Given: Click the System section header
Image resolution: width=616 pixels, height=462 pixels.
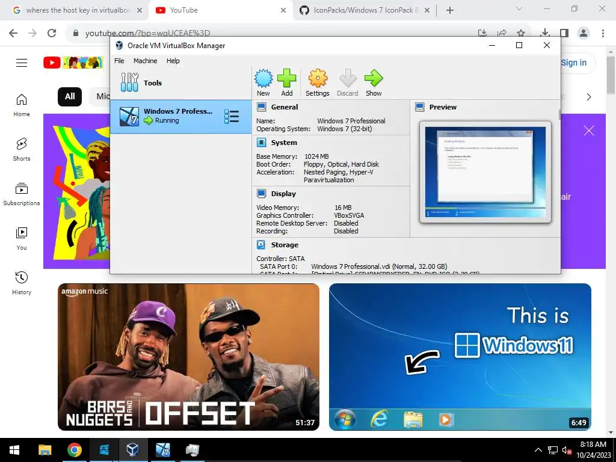Looking at the screenshot, I should click(x=284, y=143).
